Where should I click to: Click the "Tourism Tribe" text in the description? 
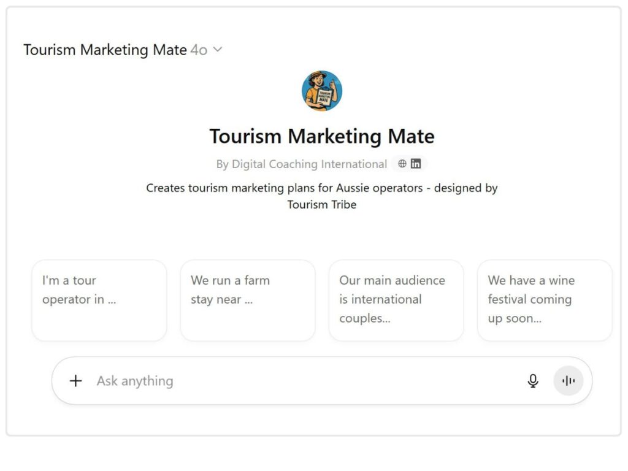pos(322,205)
